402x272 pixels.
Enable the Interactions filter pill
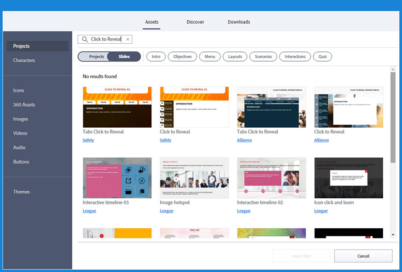(x=295, y=57)
